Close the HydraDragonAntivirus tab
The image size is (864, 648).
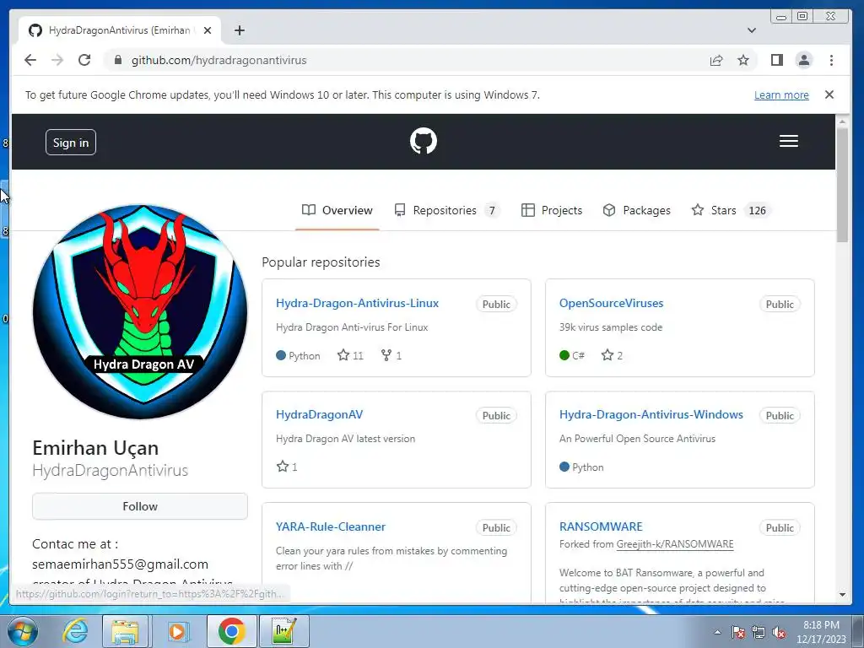[208, 30]
